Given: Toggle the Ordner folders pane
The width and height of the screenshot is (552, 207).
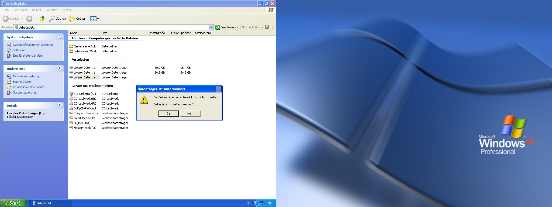Looking at the screenshot, I should (x=77, y=19).
